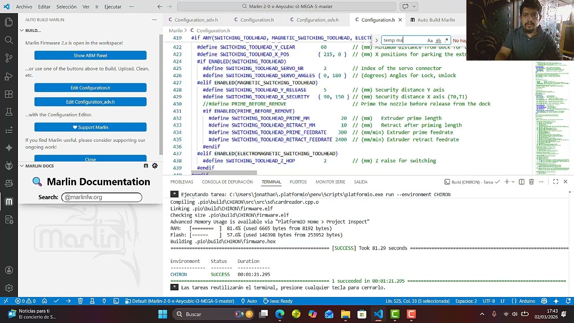Open new PlatformIO terminal from status bar
The width and height of the screenshot is (574, 323).
[116, 301]
